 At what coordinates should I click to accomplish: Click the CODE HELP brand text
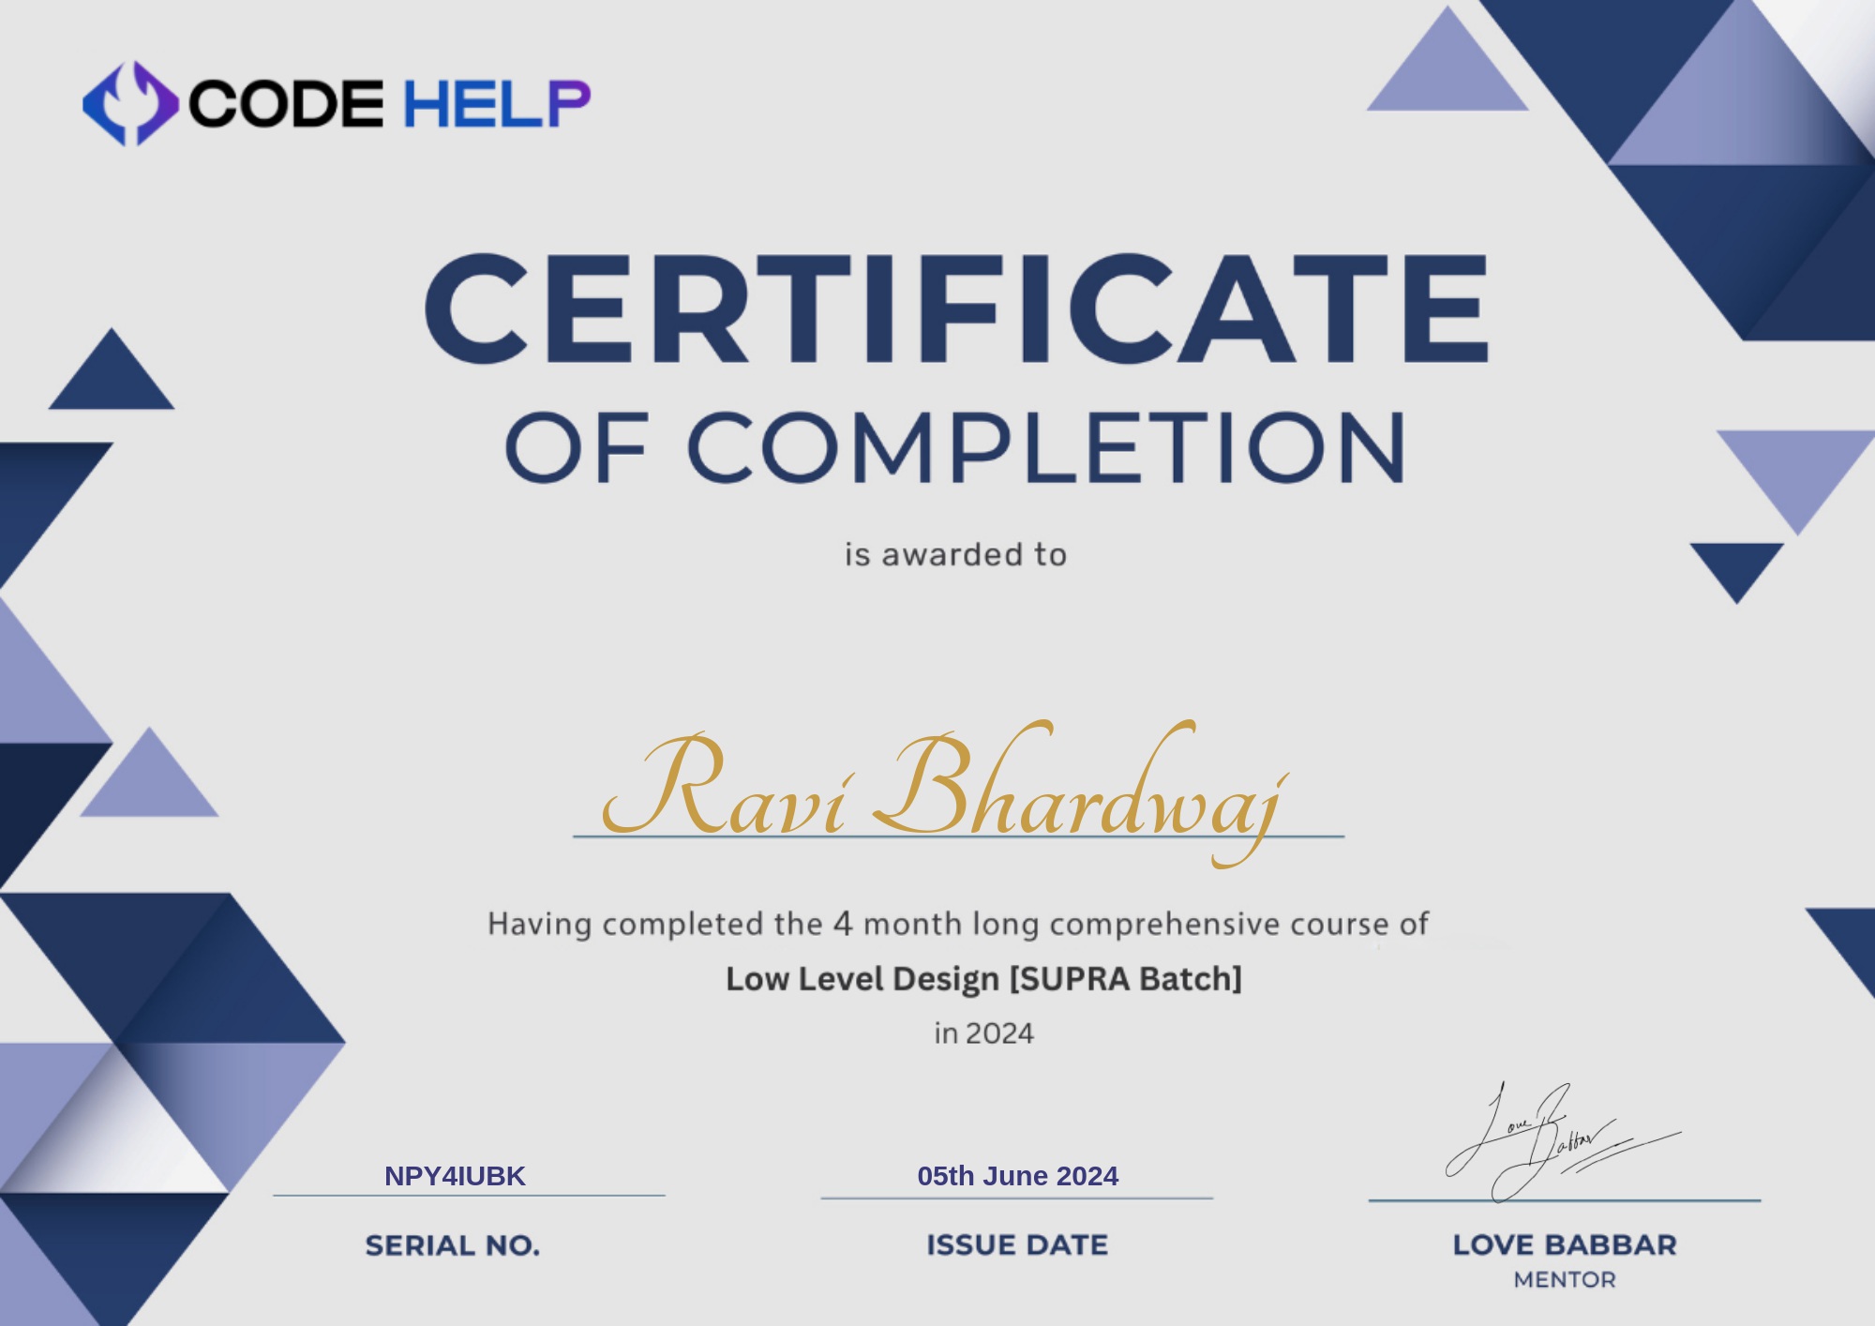(389, 103)
